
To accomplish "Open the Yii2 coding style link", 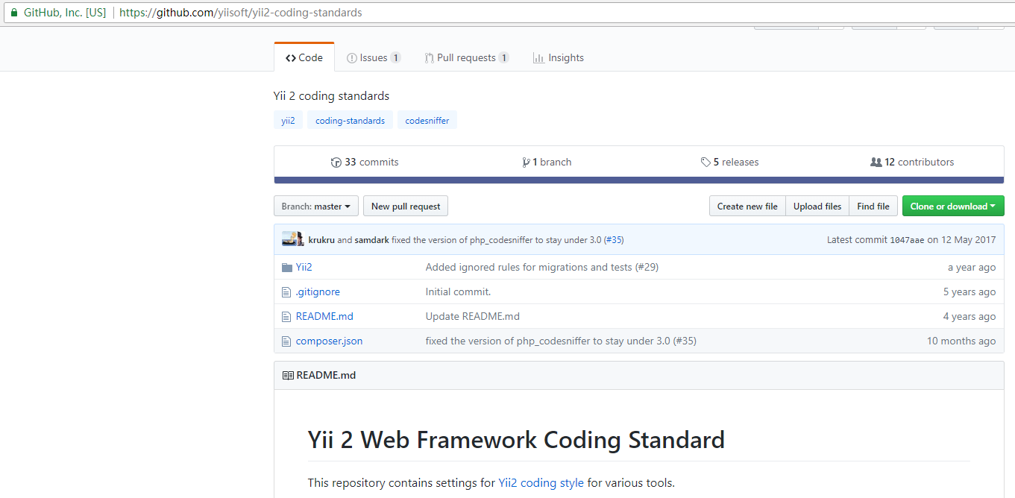I will (x=541, y=483).
